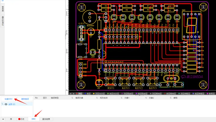Viewport: 216px width, 122px height.
Task: Select the C1 capacitor footprint
Action: pos(91,32)
